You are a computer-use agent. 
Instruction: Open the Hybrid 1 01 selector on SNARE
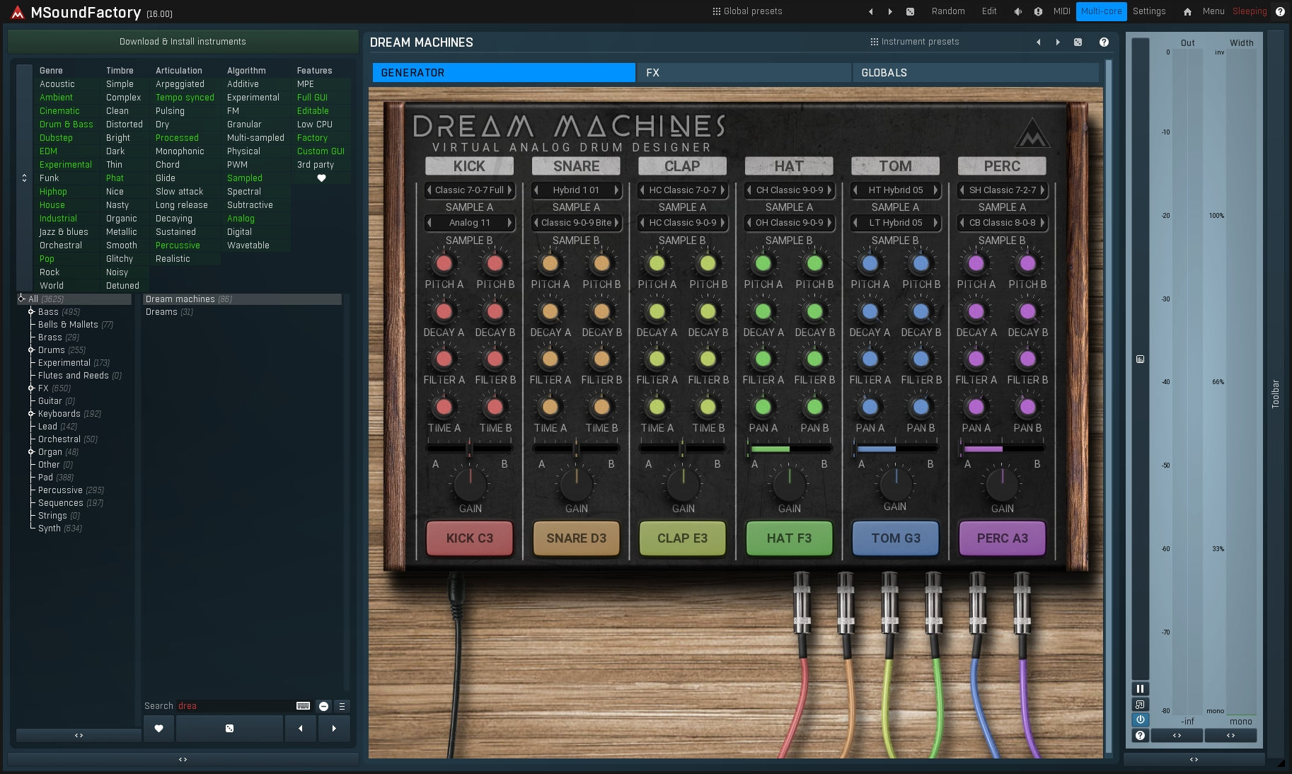pos(576,190)
